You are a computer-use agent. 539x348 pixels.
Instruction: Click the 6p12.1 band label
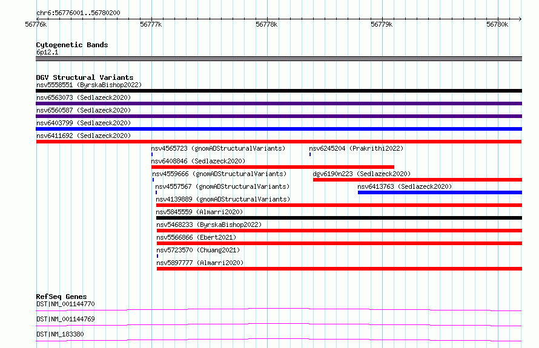47,52
